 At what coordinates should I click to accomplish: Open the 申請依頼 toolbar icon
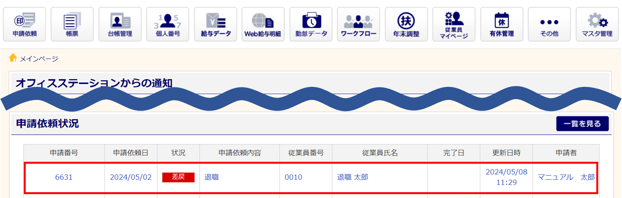(24, 24)
